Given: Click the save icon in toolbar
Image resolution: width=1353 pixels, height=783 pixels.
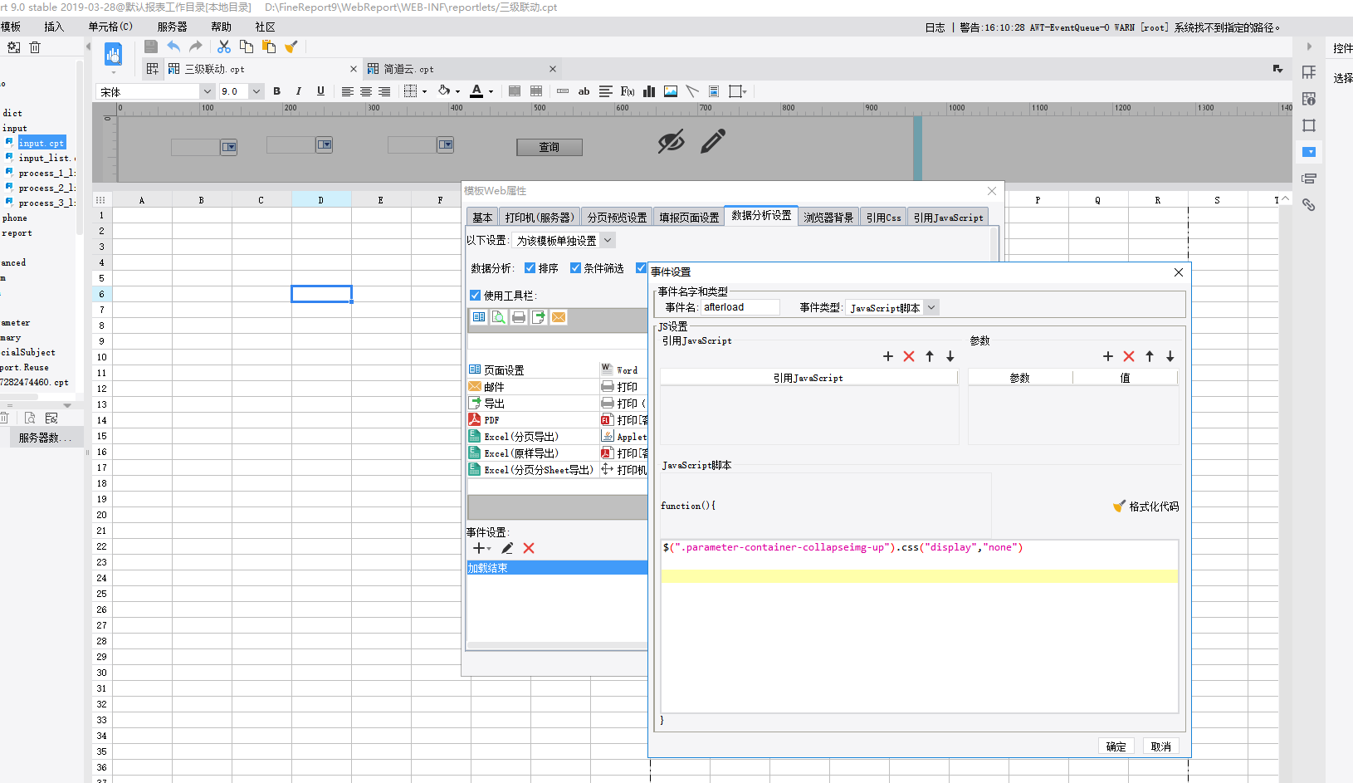Looking at the screenshot, I should (150, 46).
